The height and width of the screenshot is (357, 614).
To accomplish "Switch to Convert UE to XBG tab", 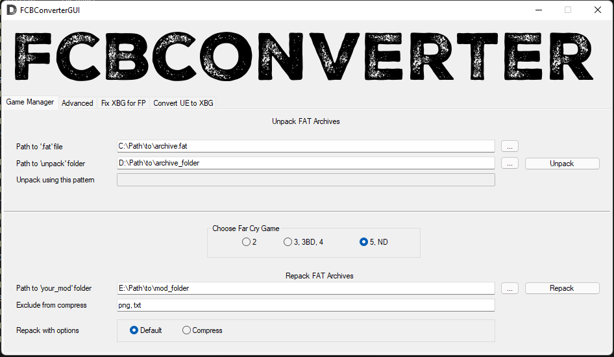I will tap(183, 103).
